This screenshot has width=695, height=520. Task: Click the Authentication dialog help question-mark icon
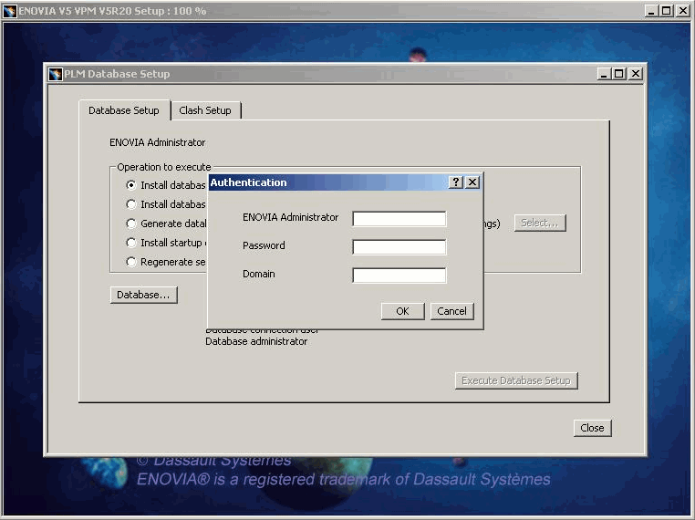456,182
